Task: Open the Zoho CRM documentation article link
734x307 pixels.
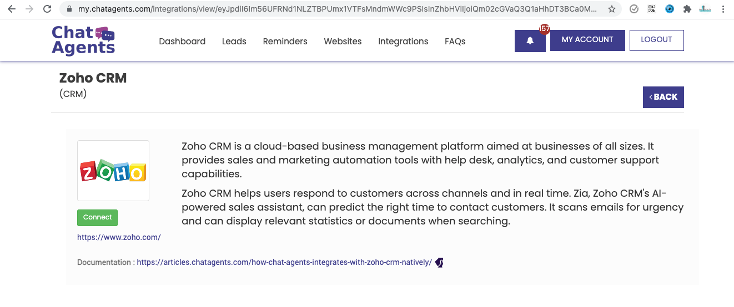Action: 284,263
